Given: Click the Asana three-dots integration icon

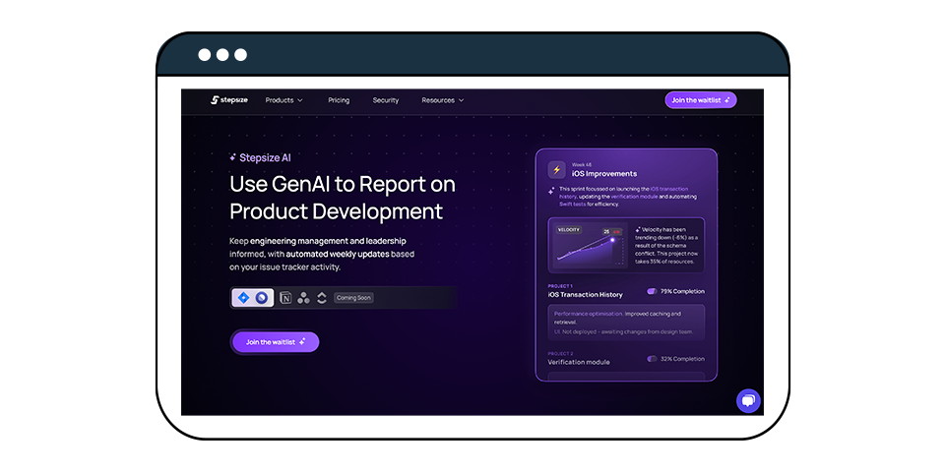Looking at the screenshot, I should pos(304,297).
